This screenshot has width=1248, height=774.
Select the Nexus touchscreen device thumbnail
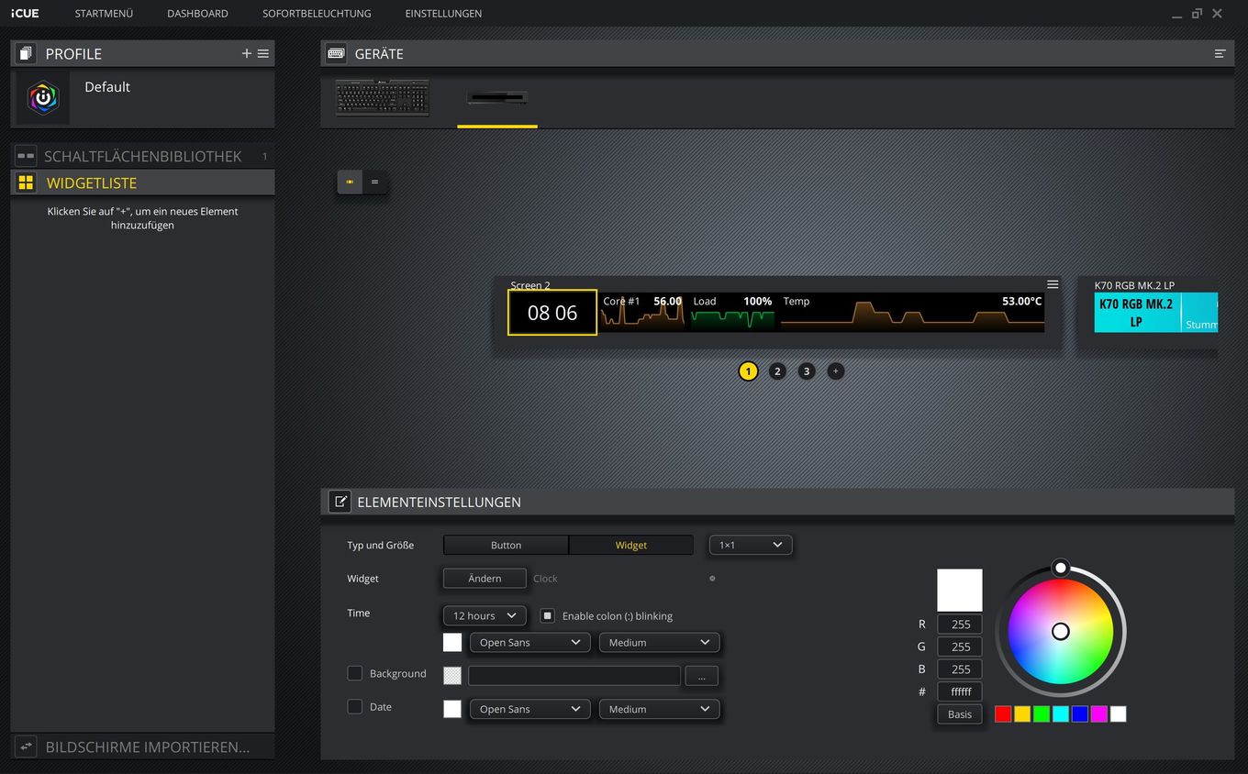(x=497, y=98)
